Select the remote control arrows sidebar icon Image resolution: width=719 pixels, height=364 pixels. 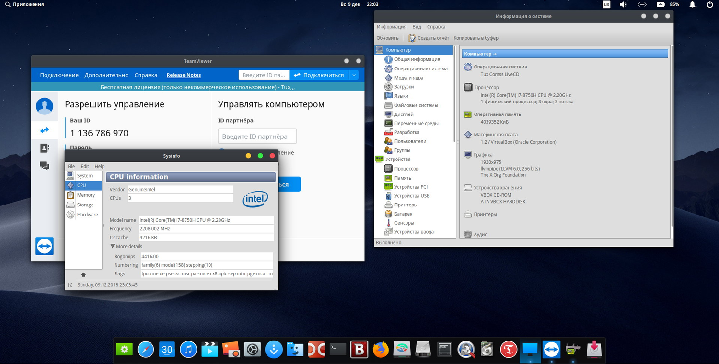[45, 130]
